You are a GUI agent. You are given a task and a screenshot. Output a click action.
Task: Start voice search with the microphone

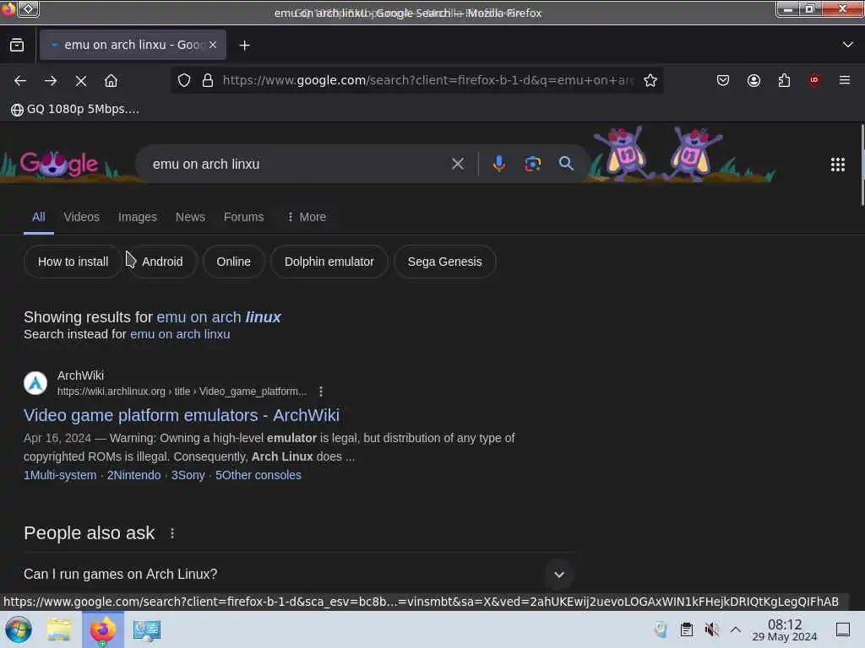coord(498,164)
